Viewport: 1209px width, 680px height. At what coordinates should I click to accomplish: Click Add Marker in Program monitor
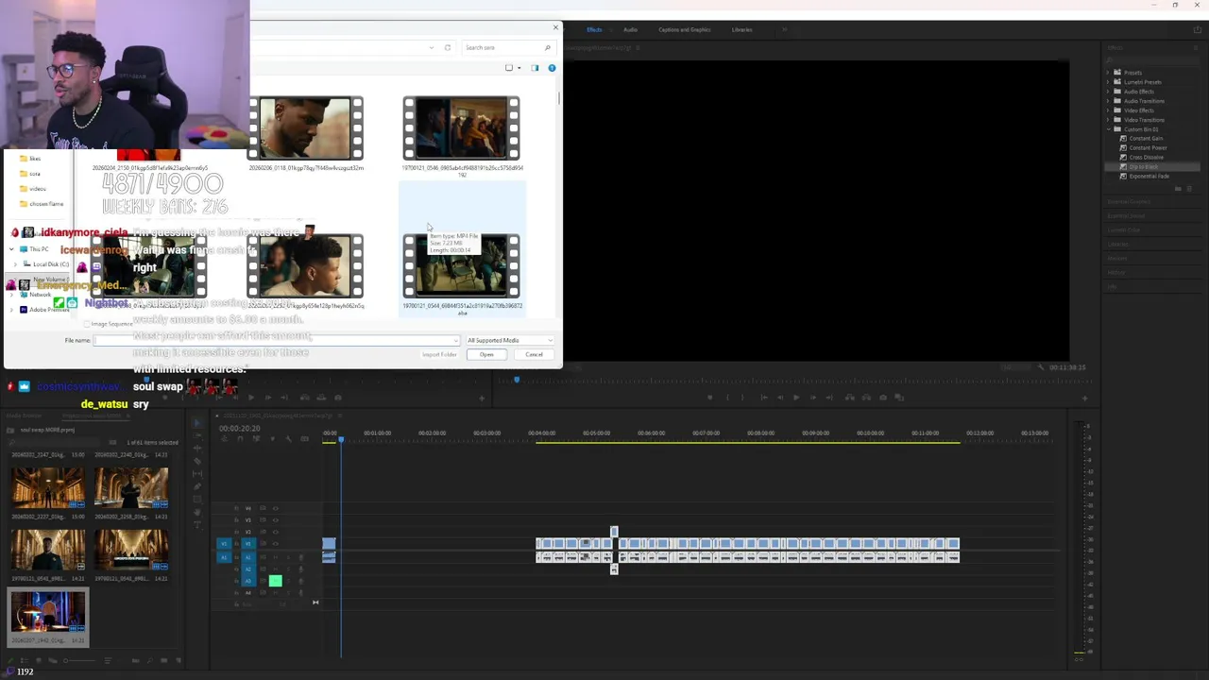coord(710,398)
